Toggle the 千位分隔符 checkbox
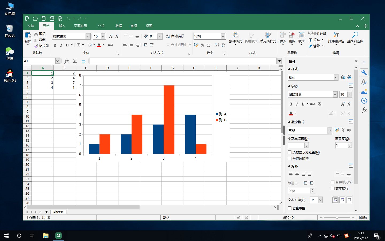The height and width of the screenshot is (241, 385). [x=290, y=159]
